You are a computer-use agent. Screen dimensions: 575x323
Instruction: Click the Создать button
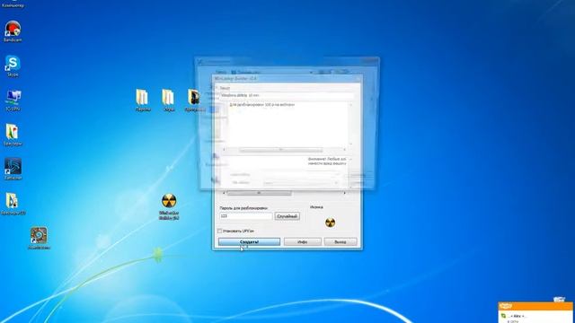coord(250,241)
